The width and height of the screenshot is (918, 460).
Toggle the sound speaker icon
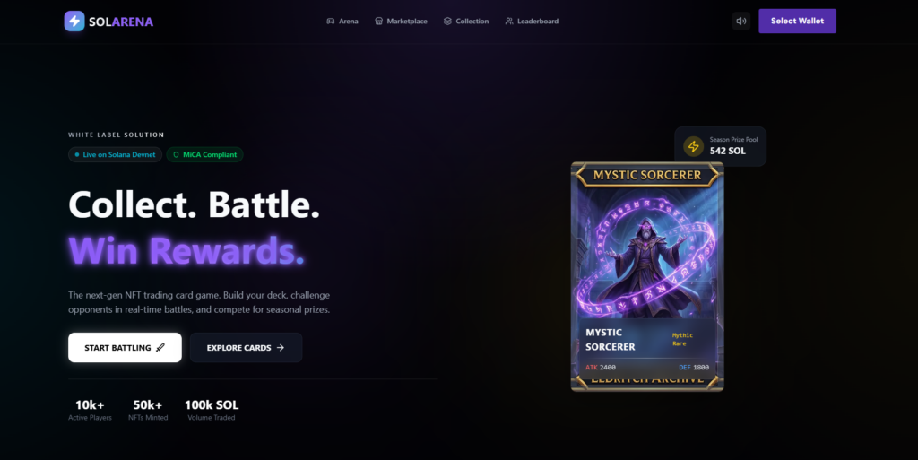tap(741, 21)
